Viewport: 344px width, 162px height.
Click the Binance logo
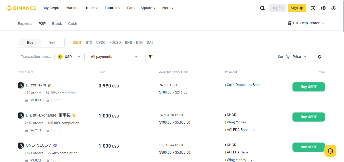21,8
